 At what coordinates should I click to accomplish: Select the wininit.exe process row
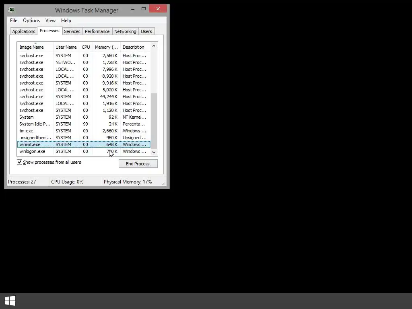(84, 144)
